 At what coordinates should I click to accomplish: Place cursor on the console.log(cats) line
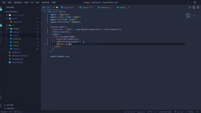62,32
